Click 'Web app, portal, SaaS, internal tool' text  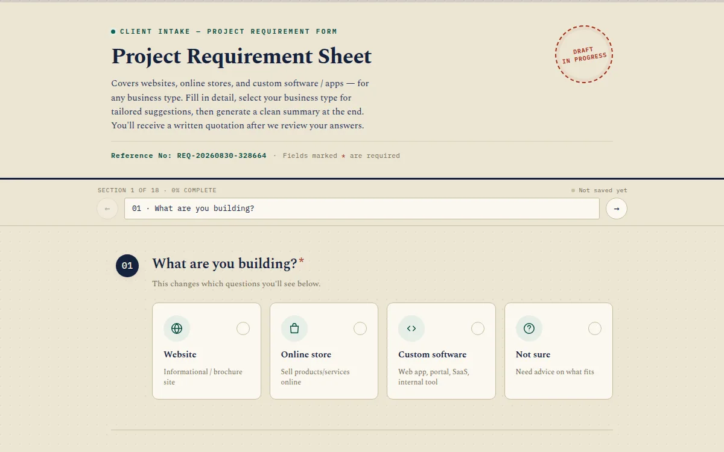point(434,377)
